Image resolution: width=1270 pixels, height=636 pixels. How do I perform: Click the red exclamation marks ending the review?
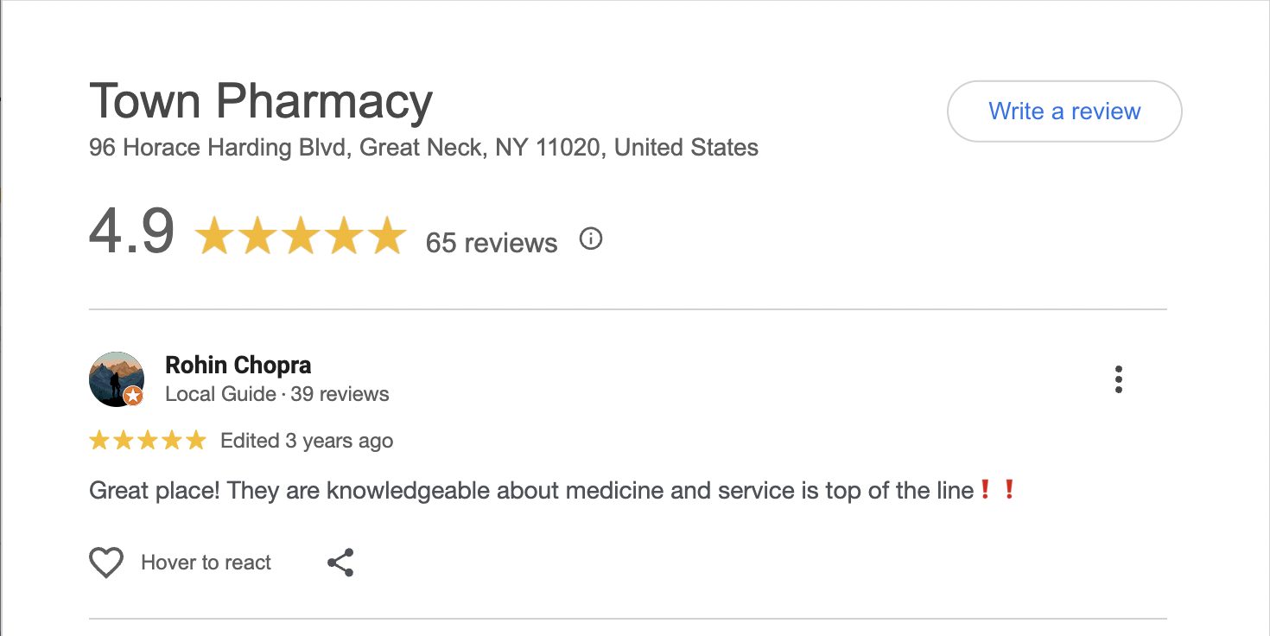click(997, 491)
